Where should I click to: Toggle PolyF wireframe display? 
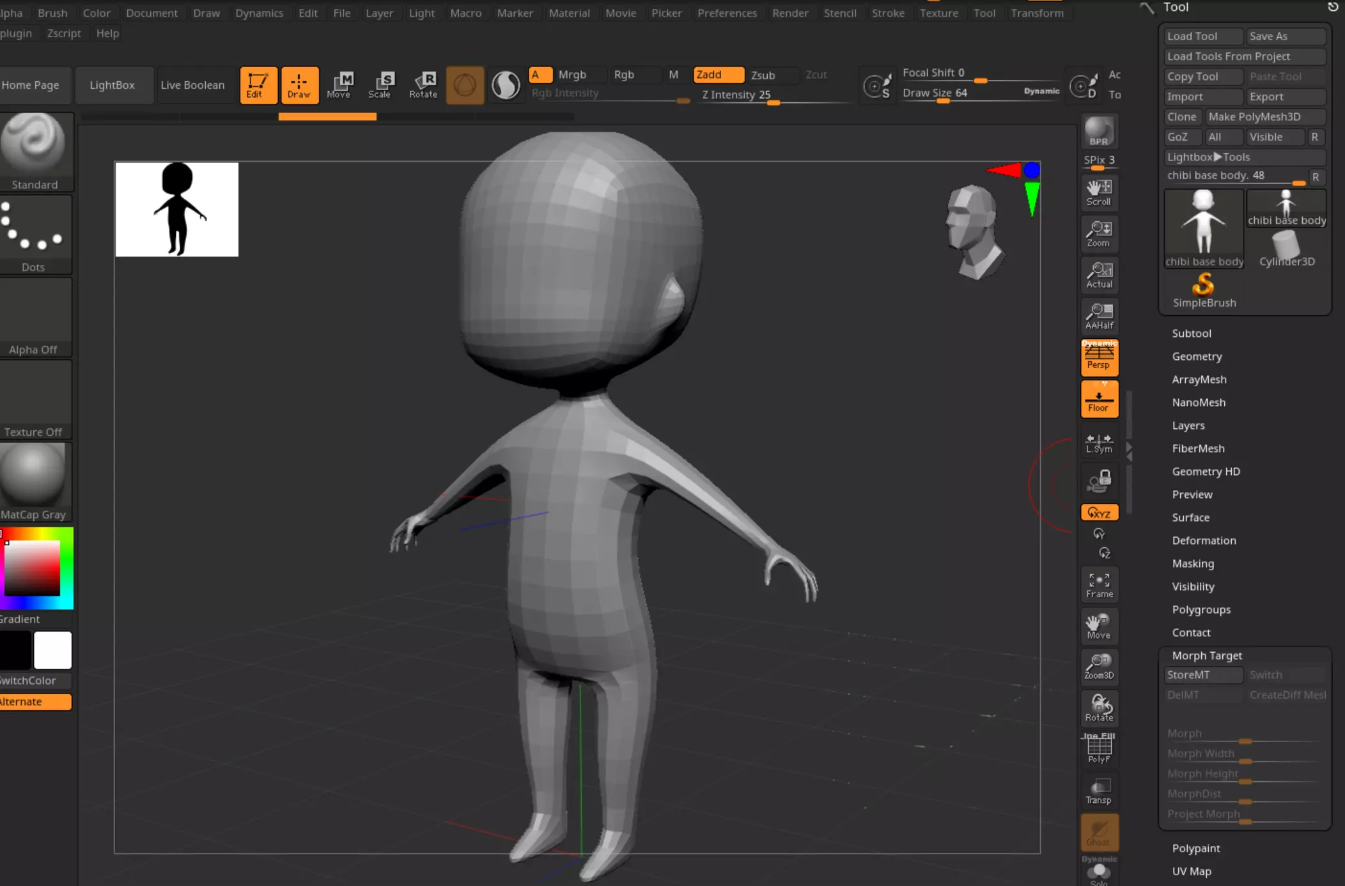pos(1099,749)
